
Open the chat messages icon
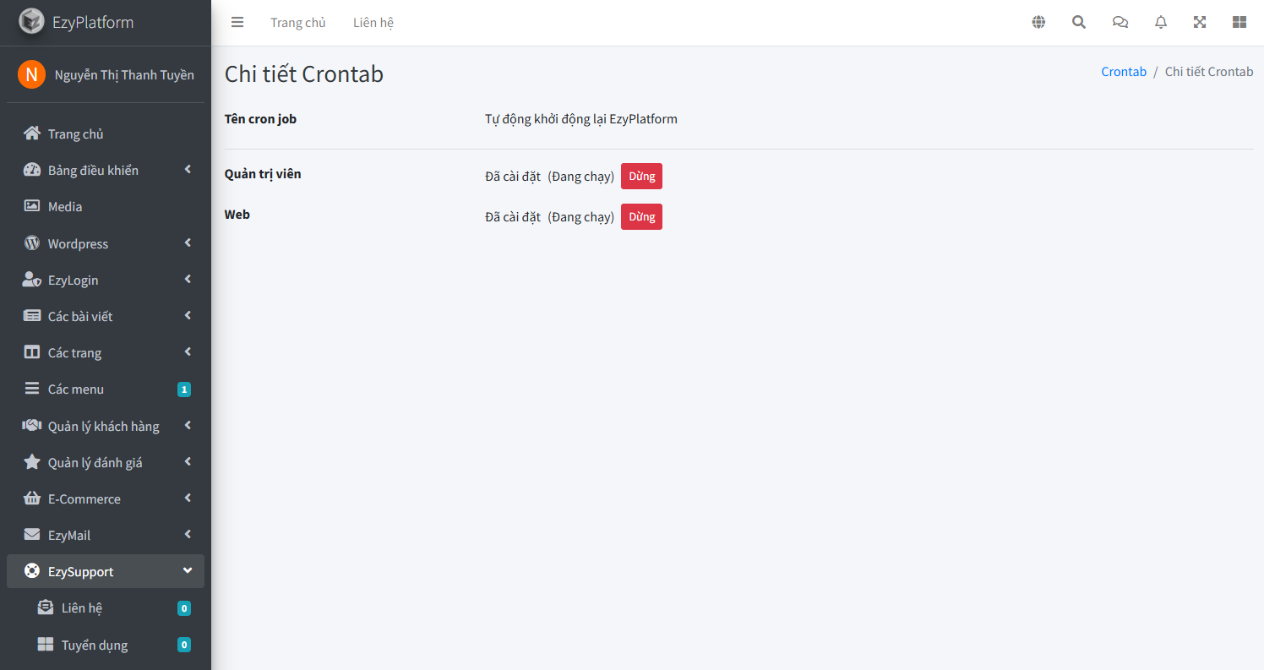point(1120,23)
